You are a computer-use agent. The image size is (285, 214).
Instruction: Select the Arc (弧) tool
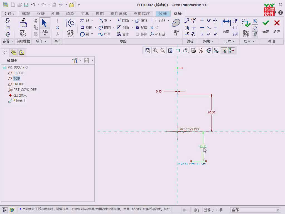(x=103, y=21)
